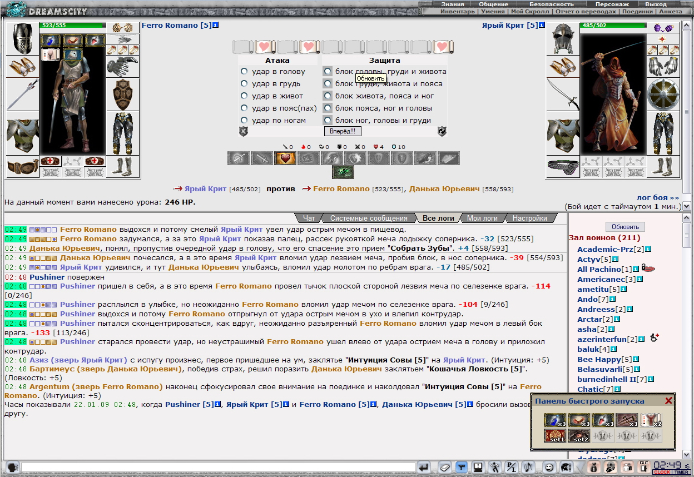Click player Academic-Prz in the warriors list
Viewport: 694px width, 477px height.
[604, 249]
